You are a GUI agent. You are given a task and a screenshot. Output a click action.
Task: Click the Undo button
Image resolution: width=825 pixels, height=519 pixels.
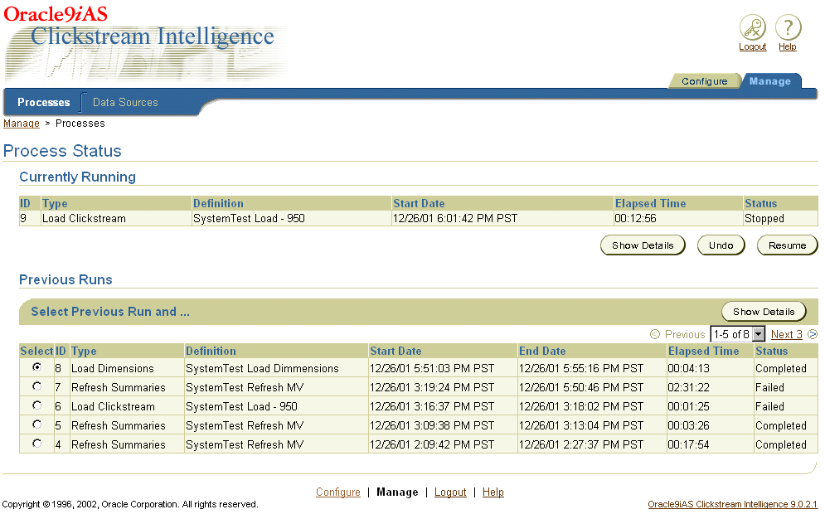721,245
